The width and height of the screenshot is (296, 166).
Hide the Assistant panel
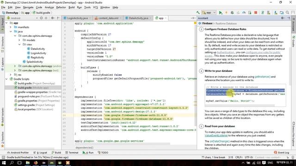click(289, 18)
